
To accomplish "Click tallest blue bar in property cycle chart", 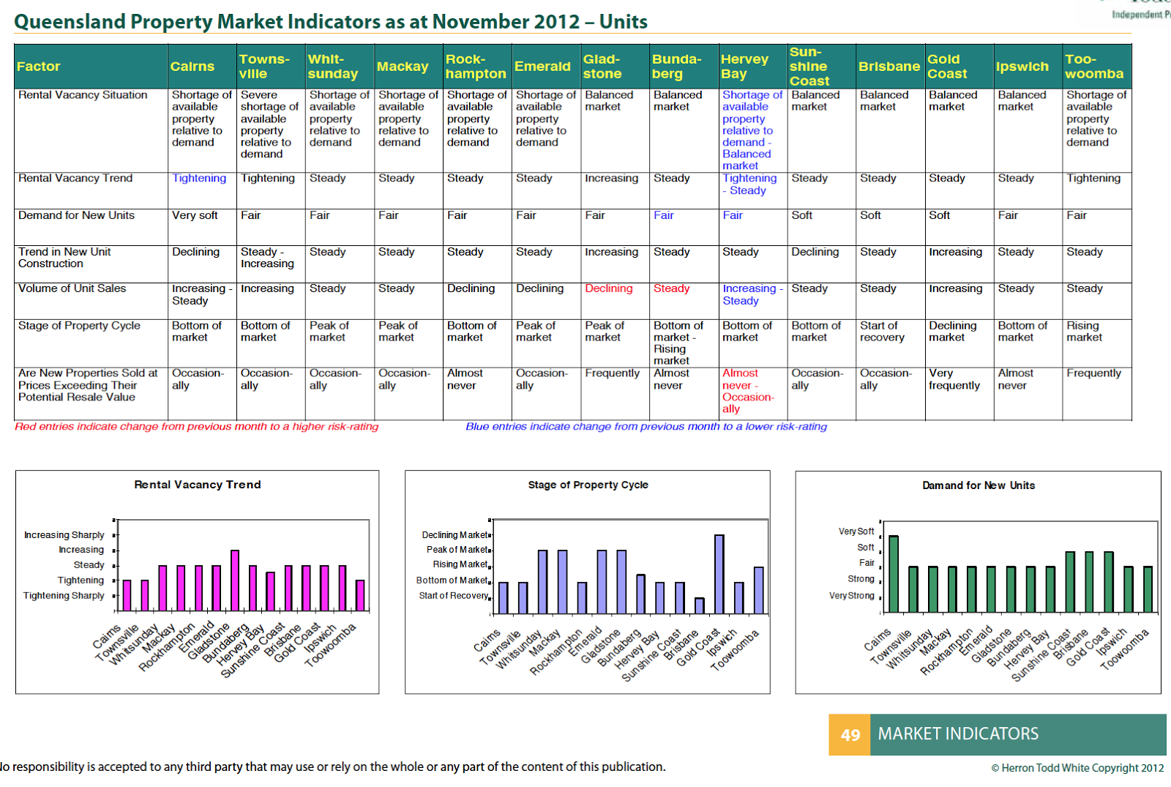I will [719, 574].
